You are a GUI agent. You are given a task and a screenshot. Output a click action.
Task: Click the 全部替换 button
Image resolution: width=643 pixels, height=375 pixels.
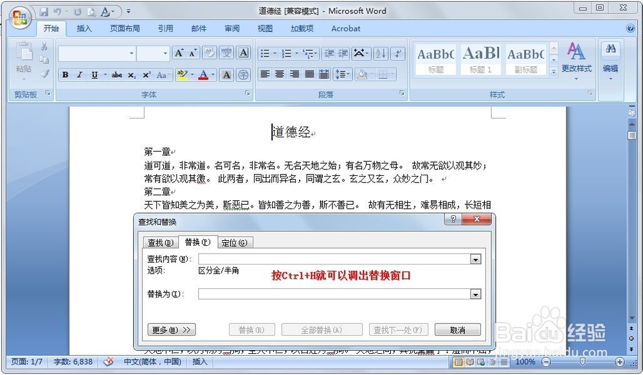pyautogui.click(x=321, y=329)
